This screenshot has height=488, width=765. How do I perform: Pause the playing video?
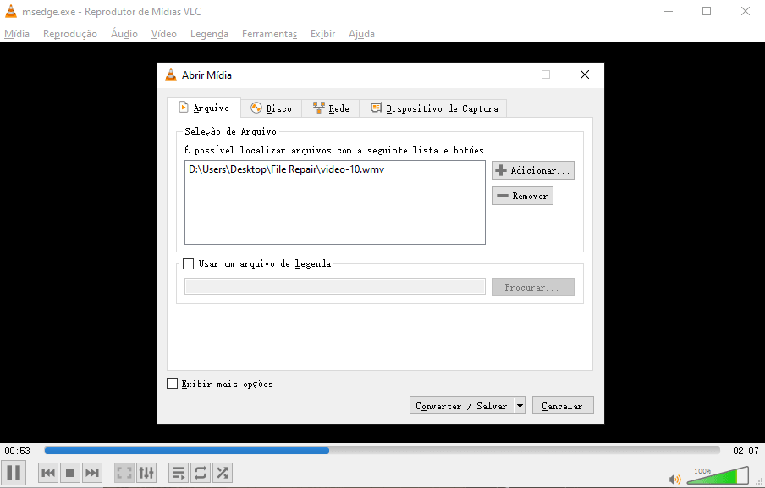tap(14, 472)
